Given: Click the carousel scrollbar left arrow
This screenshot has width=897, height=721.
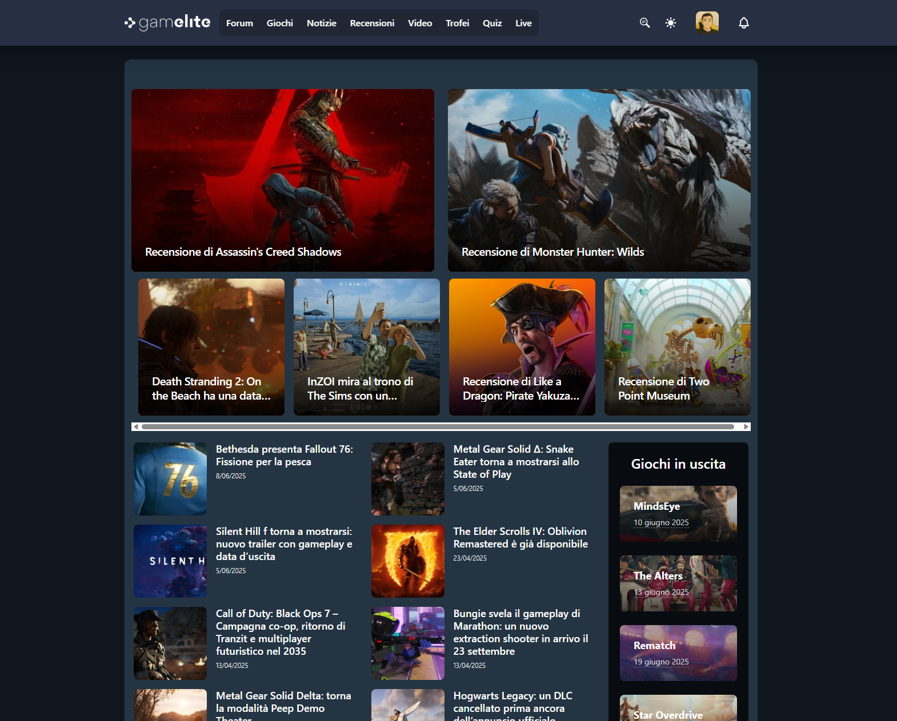Looking at the screenshot, I should click(135, 426).
